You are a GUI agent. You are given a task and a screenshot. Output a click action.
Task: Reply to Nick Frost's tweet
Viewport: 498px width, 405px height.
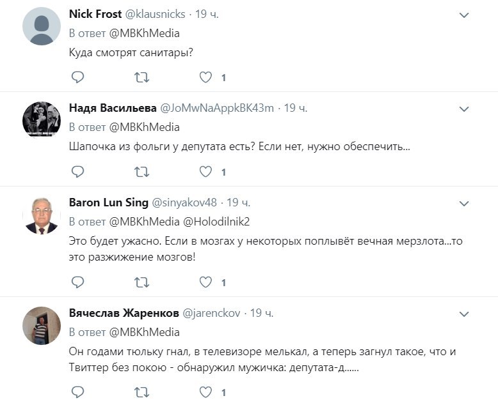coord(77,77)
